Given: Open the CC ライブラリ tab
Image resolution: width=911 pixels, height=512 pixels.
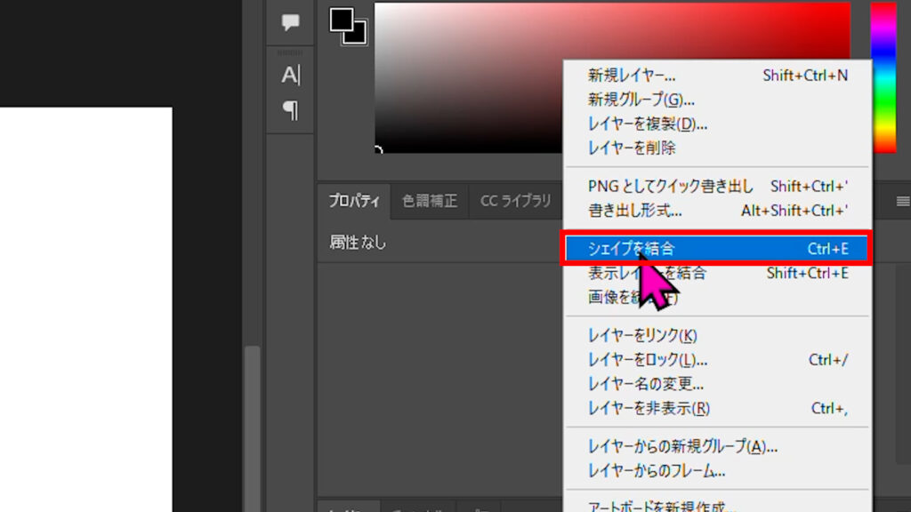Looking at the screenshot, I should (x=516, y=201).
